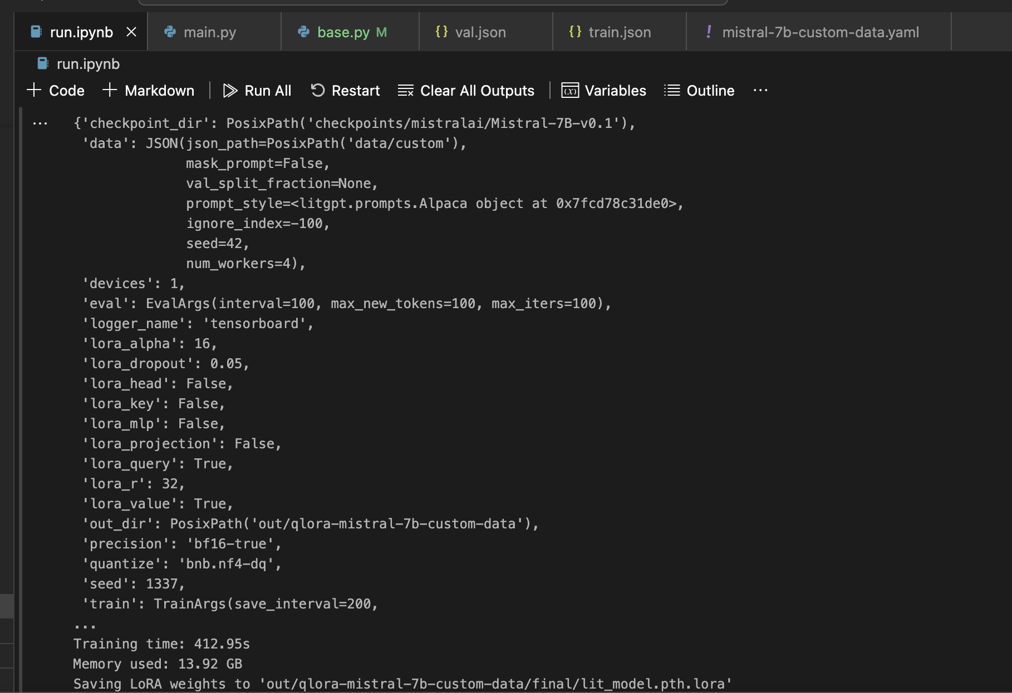
Task: Click the 'lora_projection': False line
Action: tap(181, 444)
